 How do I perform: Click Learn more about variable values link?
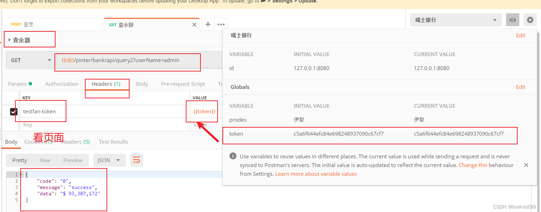[x=316, y=174]
